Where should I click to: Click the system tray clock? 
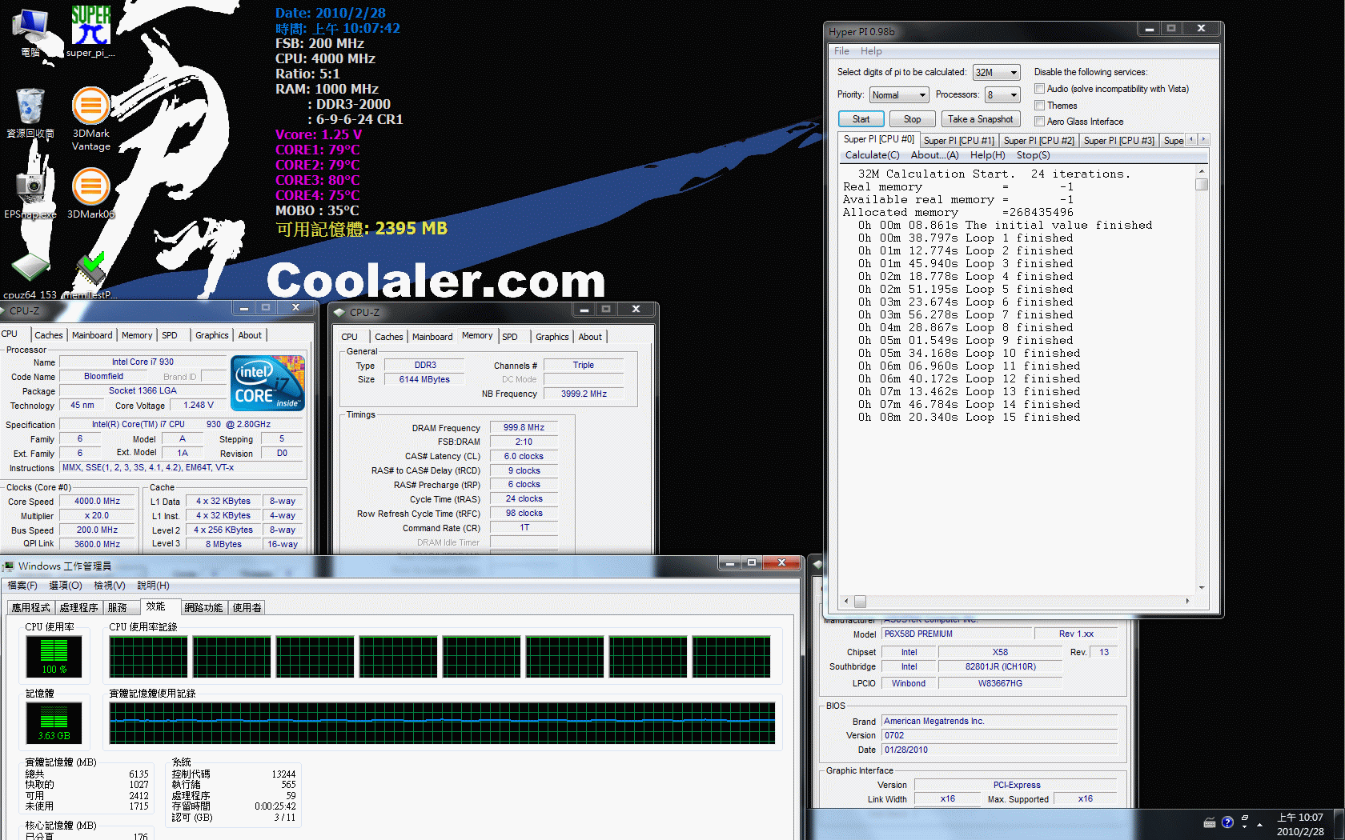(1300, 824)
